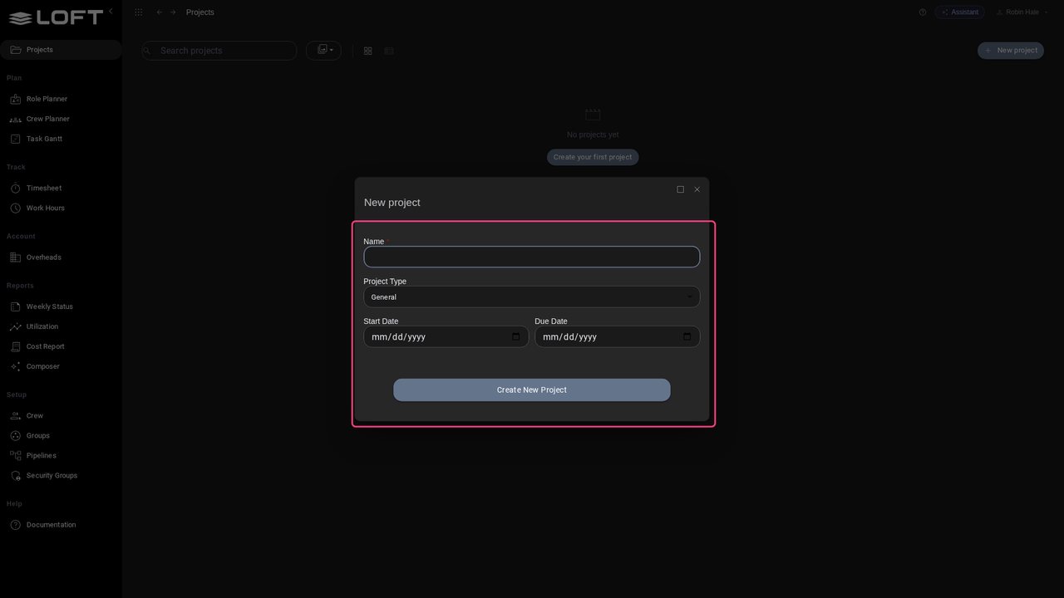Click into the project Name field
1064x598 pixels.
pyautogui.click(x=531, y=257)
